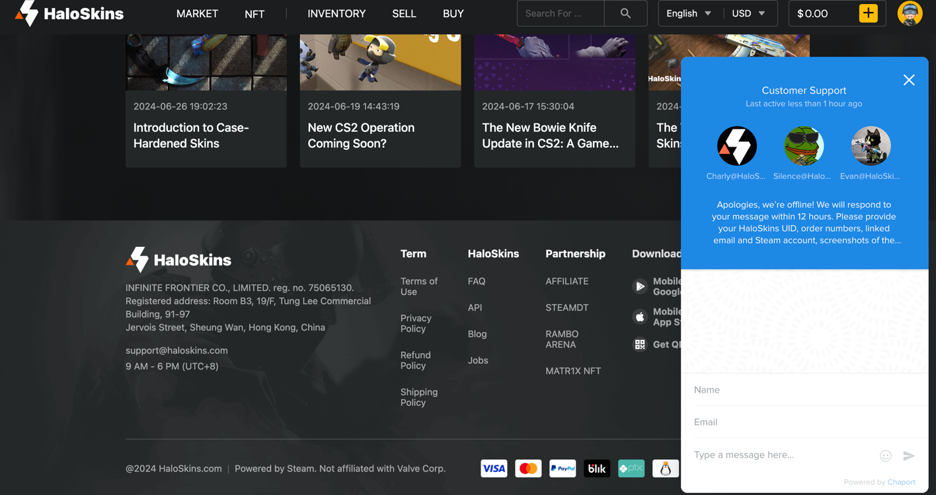Open the Privacy Policy link
The height and width of the screenshot is (495, 936).
pyautogui.click(x=416, y=323)
